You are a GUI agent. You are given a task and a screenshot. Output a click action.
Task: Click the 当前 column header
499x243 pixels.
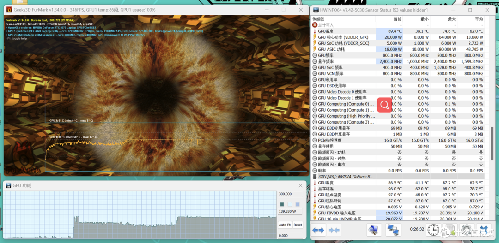tap(397, 19)
